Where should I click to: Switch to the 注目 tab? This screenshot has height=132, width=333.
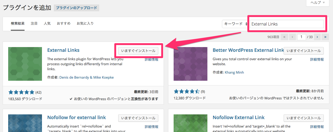coord(34,23)
